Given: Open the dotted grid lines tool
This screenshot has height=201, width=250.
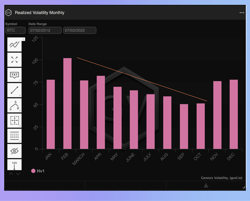Looking at the screenshot, I should [15, 136].
